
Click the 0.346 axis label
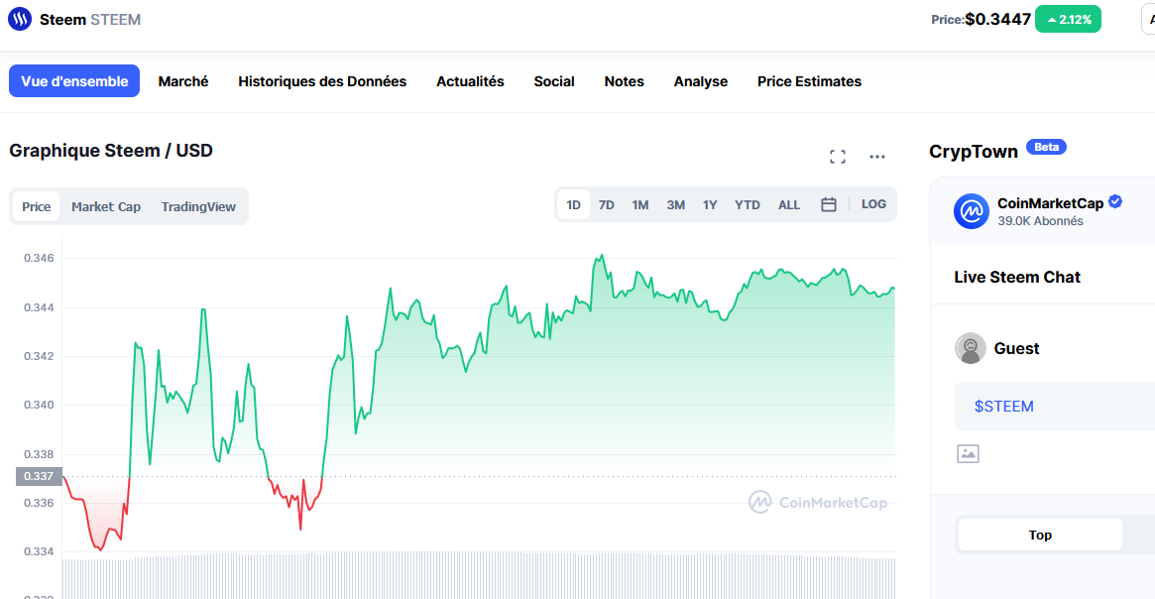pyautogui.click(x=39, y=258)
